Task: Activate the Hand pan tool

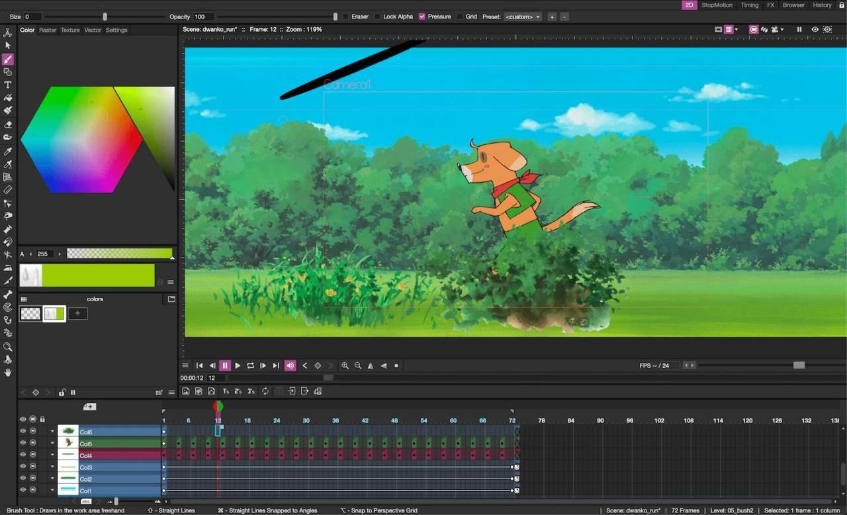Action: tap(8, 373)
